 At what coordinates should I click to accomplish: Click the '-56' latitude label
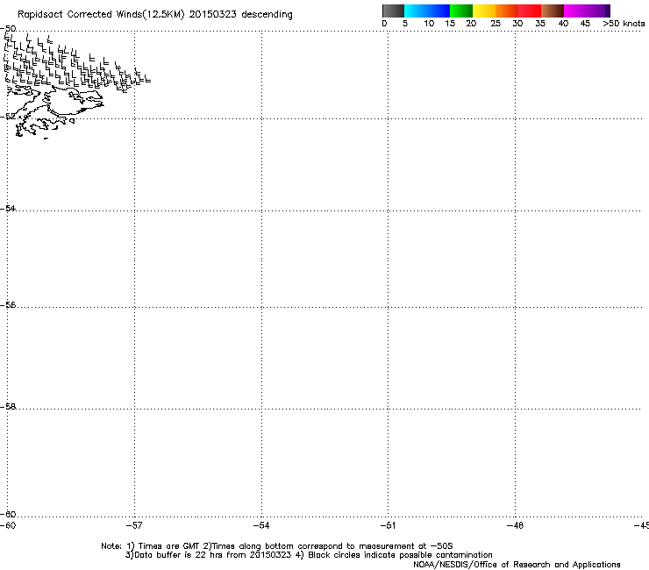coord(8,305)
